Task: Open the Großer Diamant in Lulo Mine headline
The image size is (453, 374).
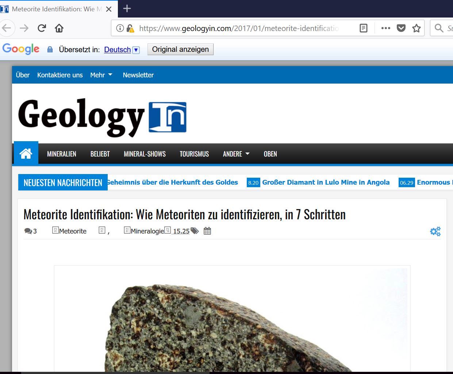Action: 326,182
